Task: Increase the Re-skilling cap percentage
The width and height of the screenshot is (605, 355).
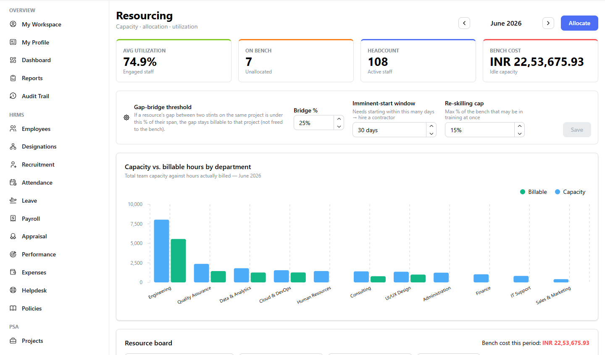Action: [x=520, y=126]
